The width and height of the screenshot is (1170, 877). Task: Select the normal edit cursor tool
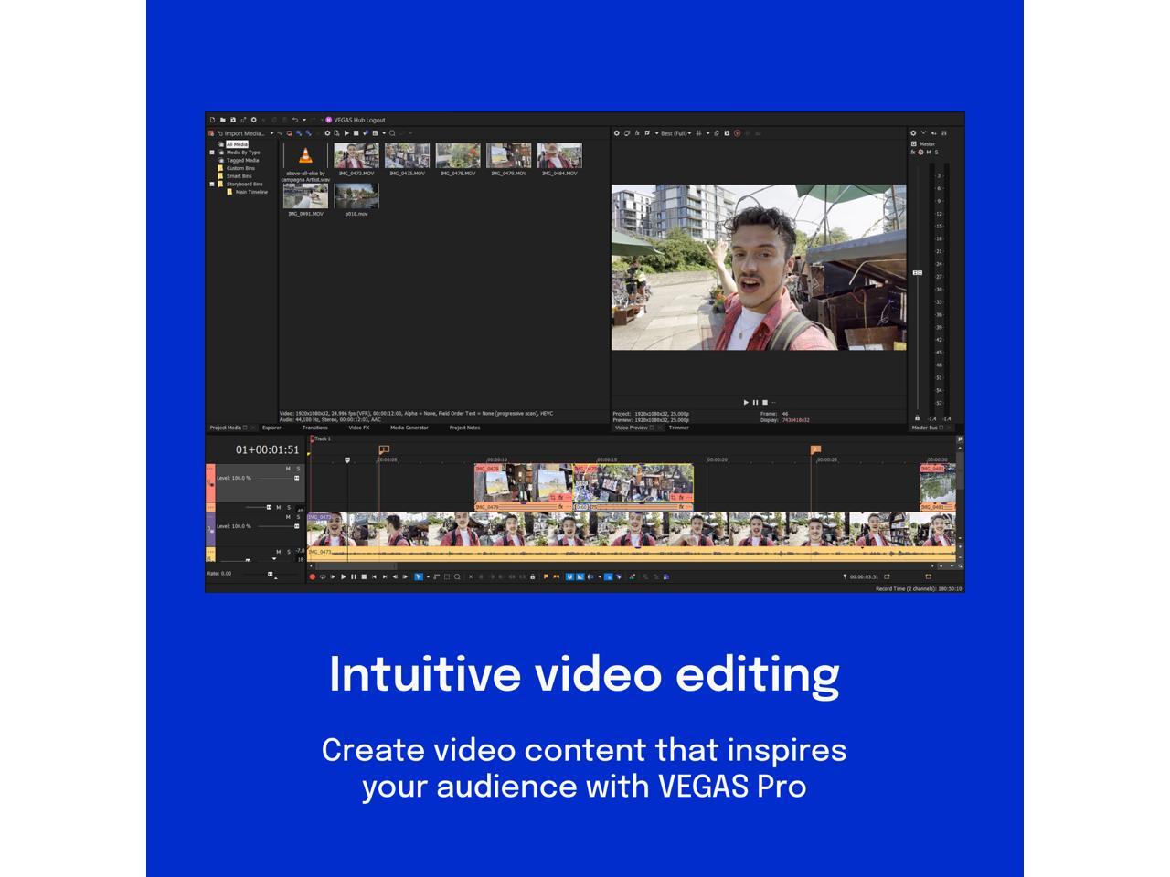pyautogui.click(x=419, y=576)
